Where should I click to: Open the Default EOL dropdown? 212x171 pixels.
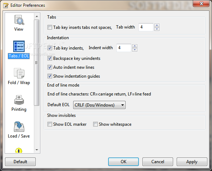(99, 105)
